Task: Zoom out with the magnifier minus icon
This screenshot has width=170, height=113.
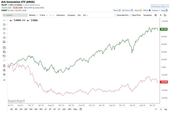Action: [4, 74]
